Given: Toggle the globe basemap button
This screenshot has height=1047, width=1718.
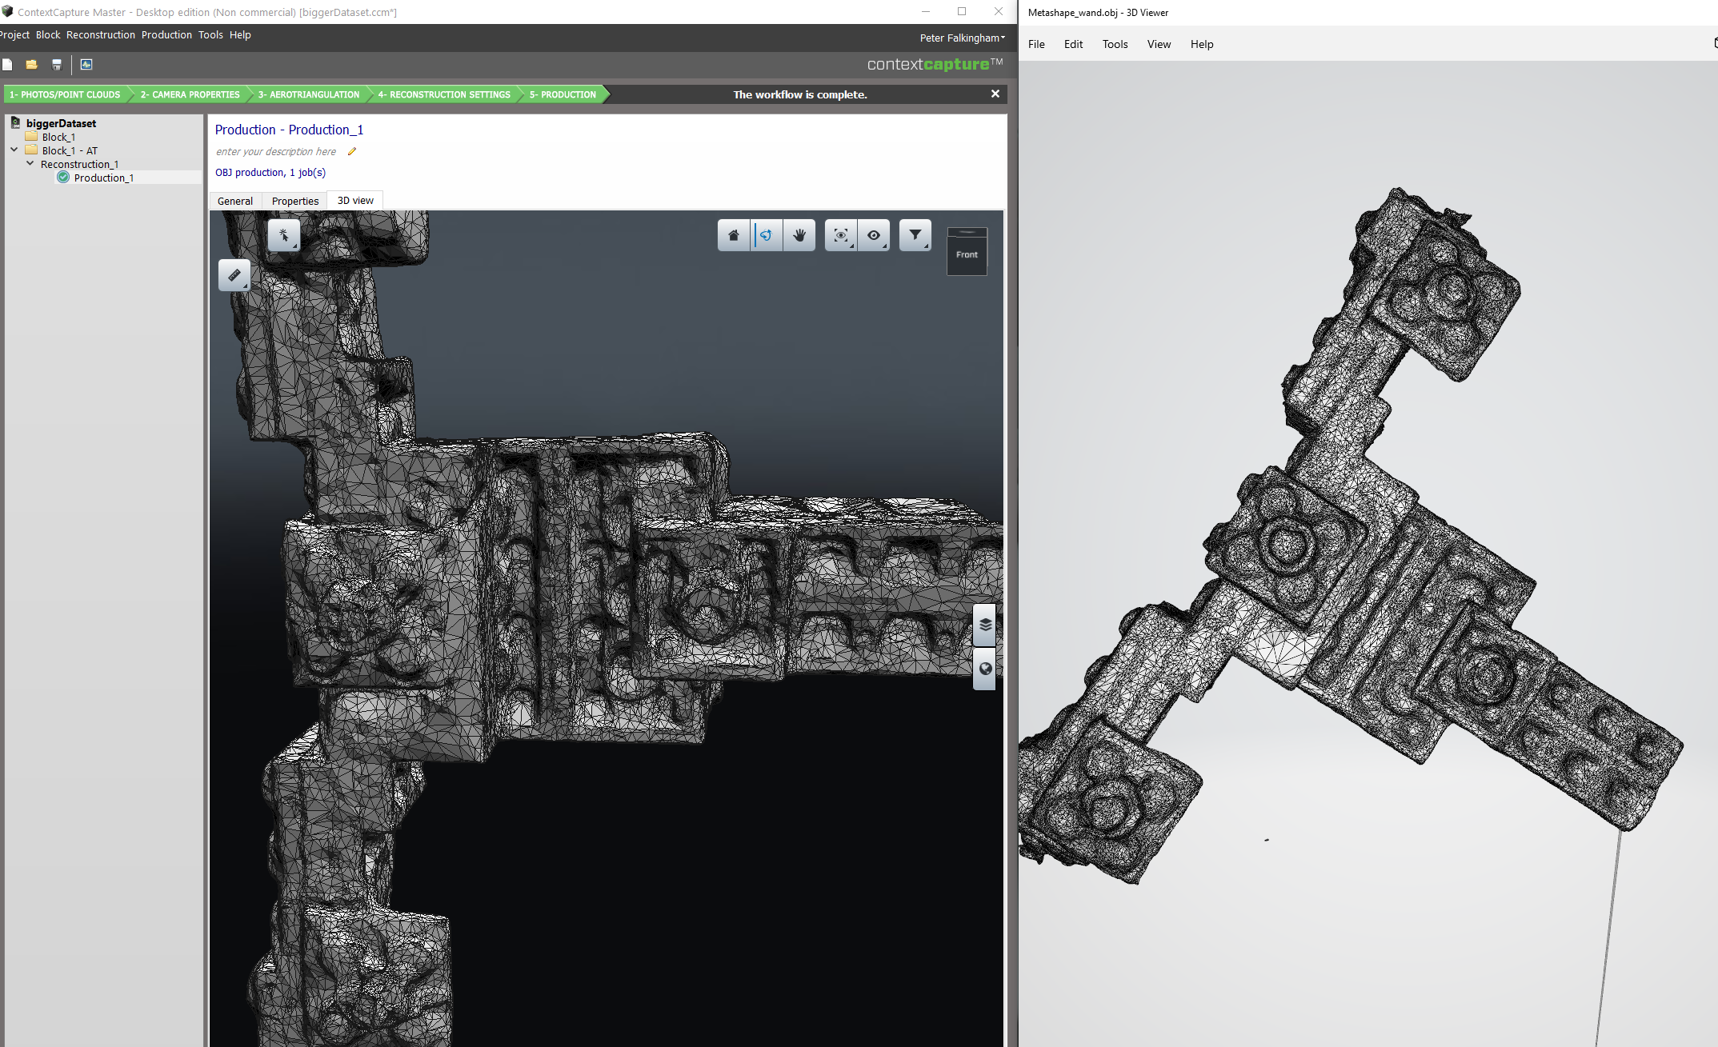Looking at the screenshot, I should point(985,669).
